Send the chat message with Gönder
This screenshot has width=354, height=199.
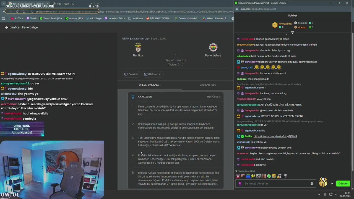[x=343, y=184]
